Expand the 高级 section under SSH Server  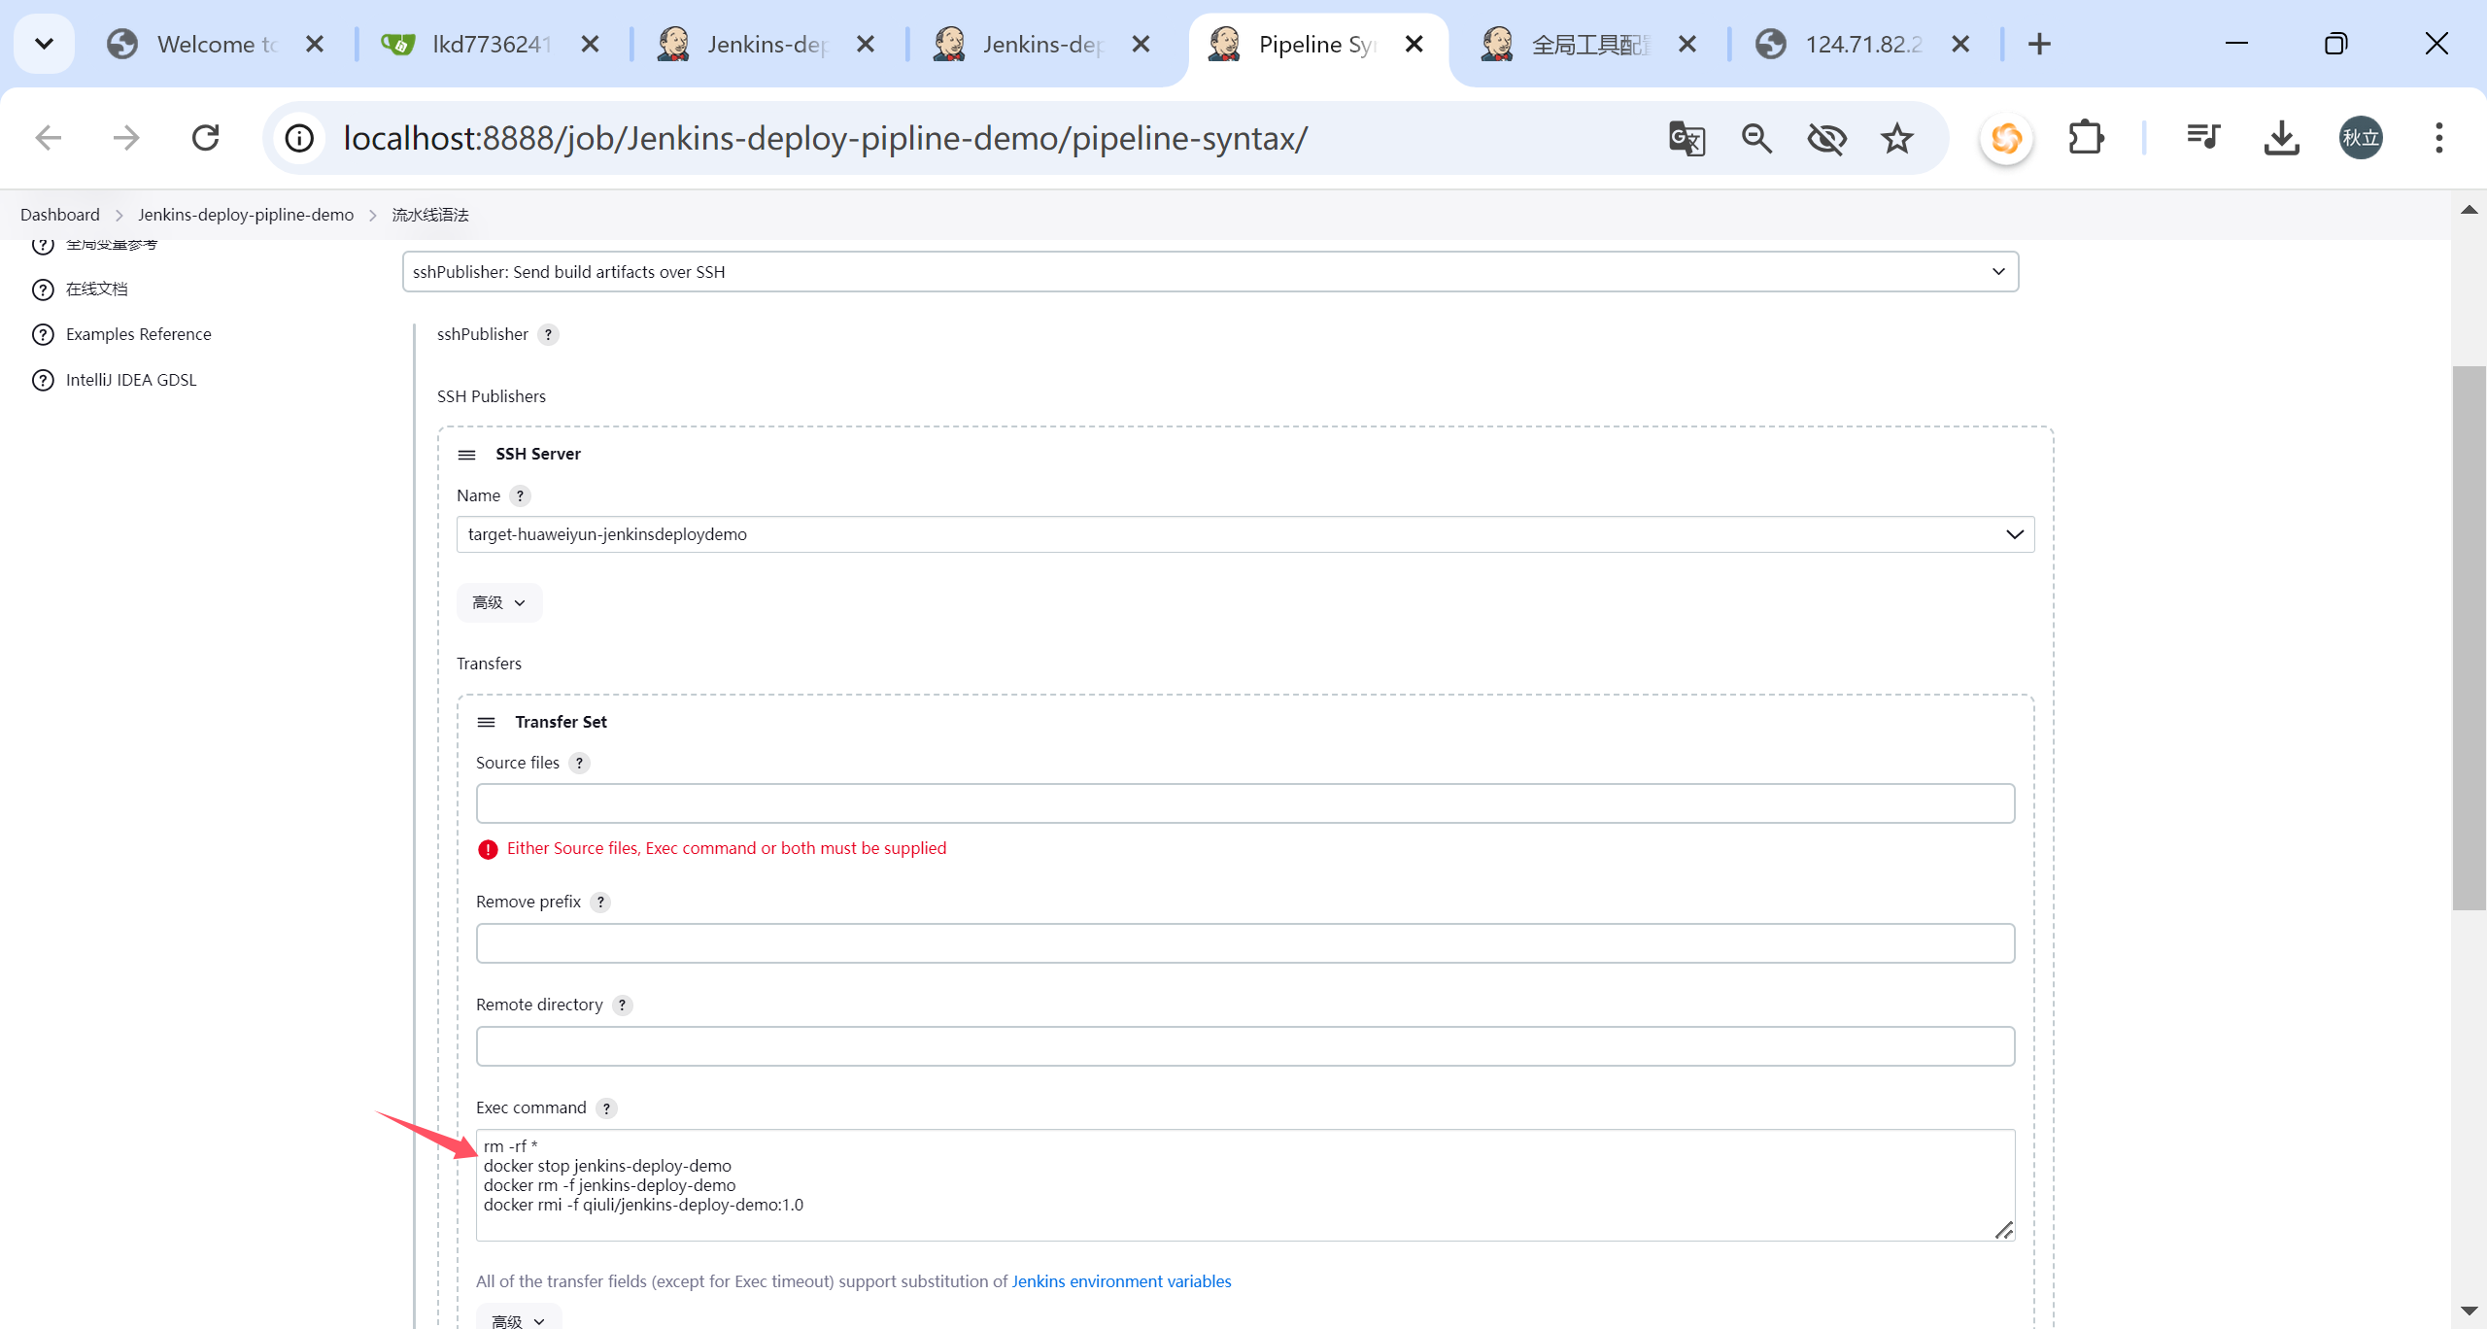[x=498, y=602]
